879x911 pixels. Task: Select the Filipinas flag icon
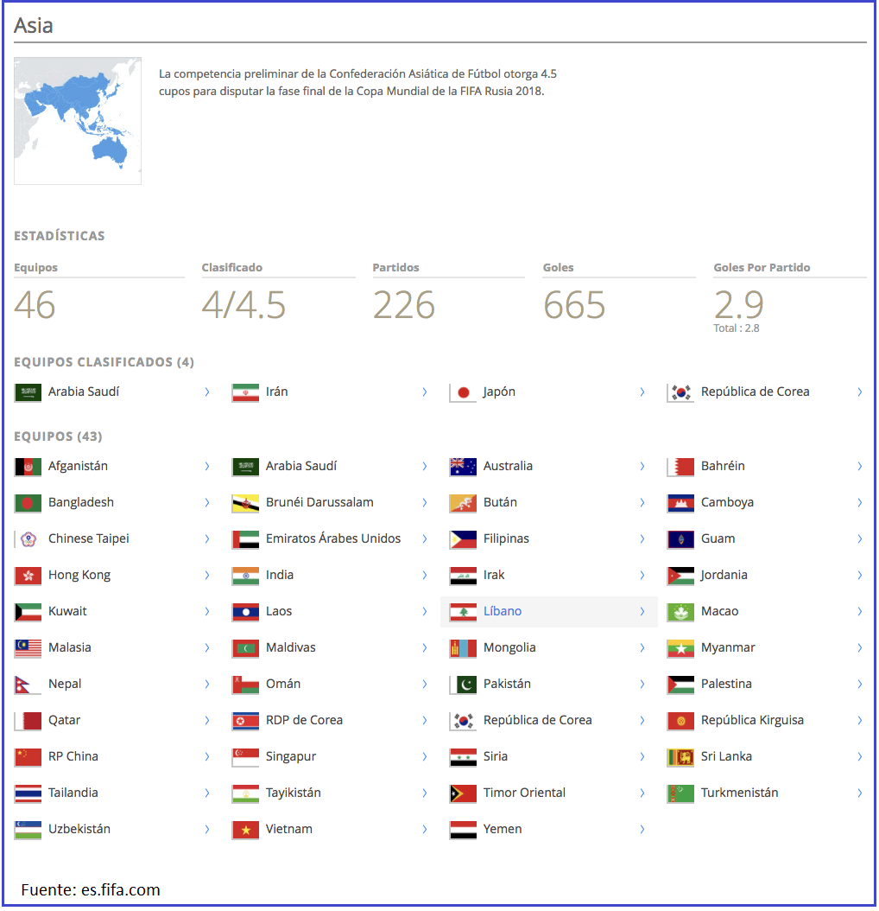463,539
